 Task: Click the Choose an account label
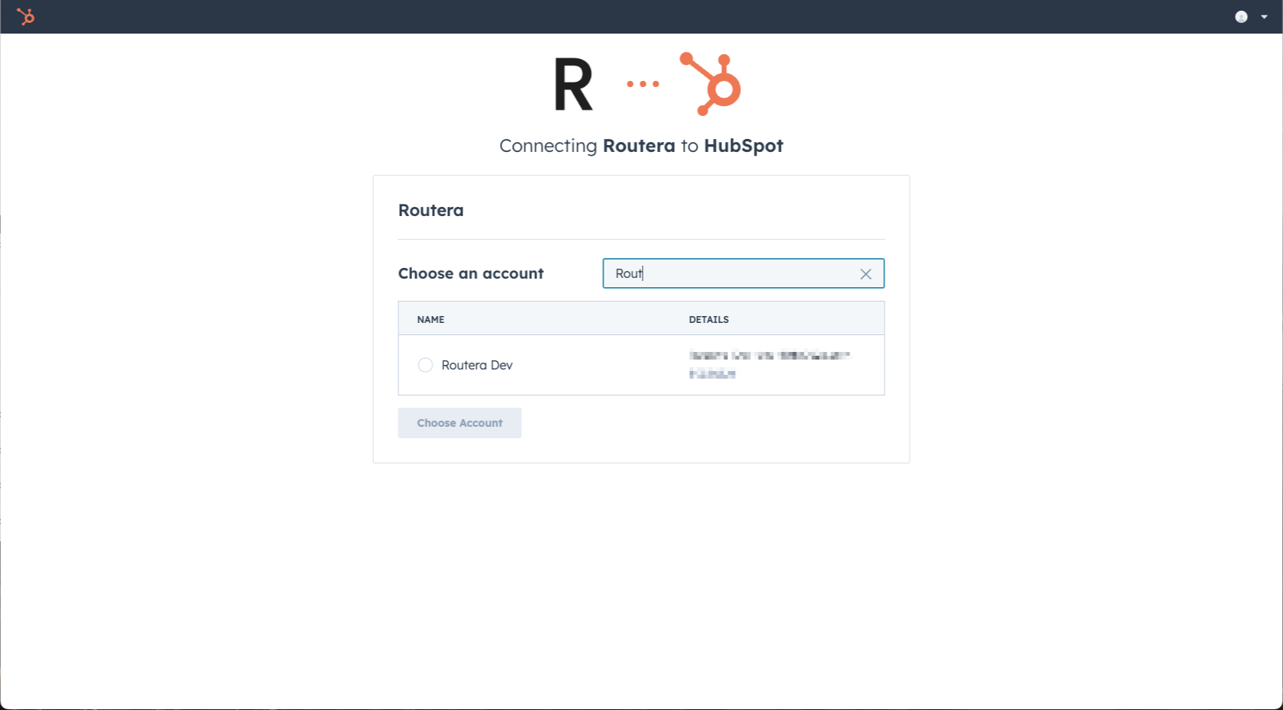(x=471, y=273)
